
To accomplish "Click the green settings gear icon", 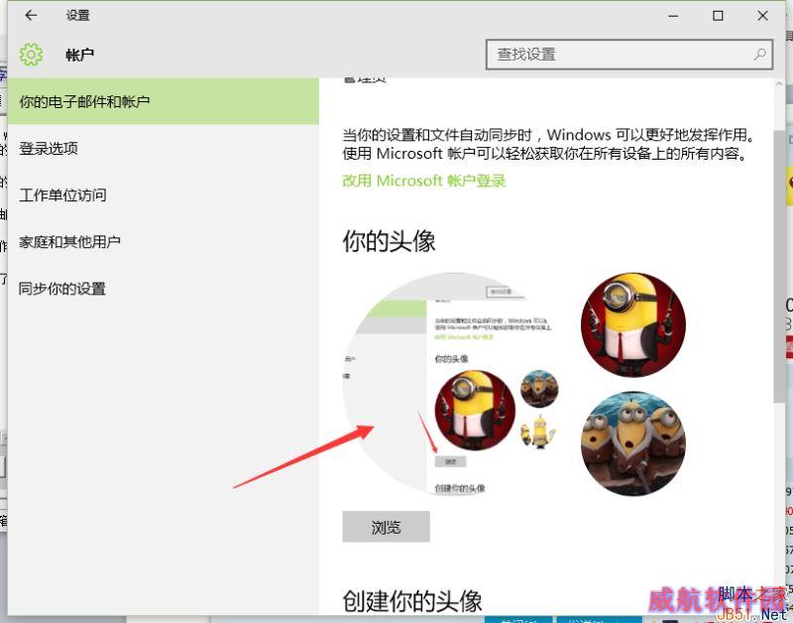I will click(x=31, y=55).
